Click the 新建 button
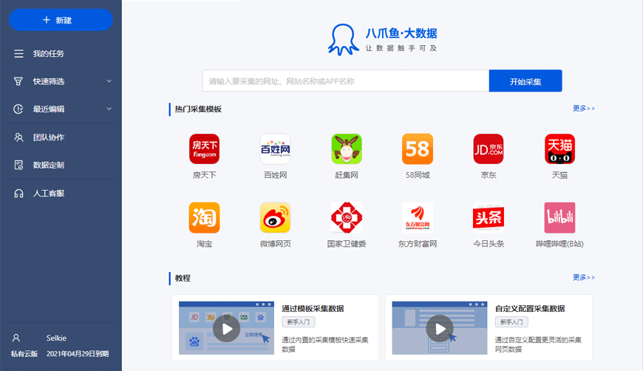Screen dimensions: 643x371 (x=61, y=20)
